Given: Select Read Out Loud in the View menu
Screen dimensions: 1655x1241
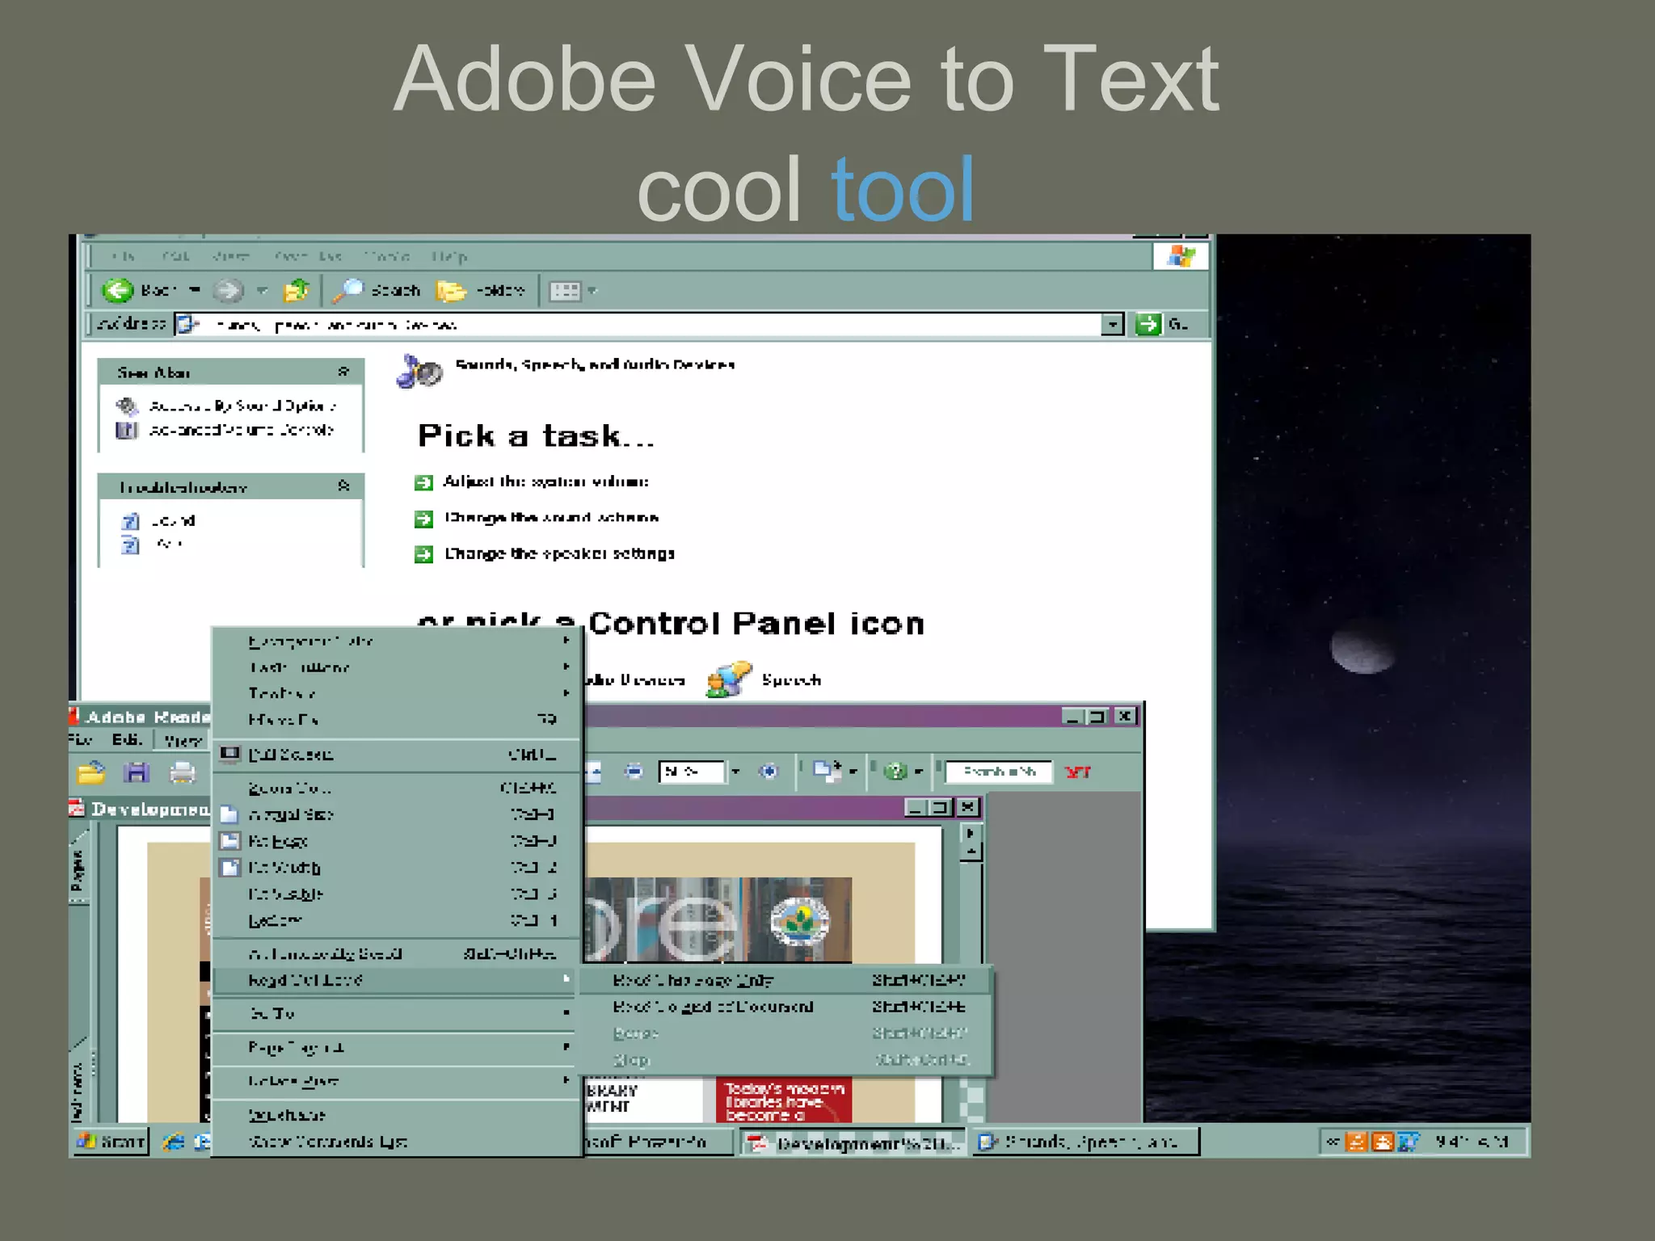Looking at the screenshot, I should point(396,980).
